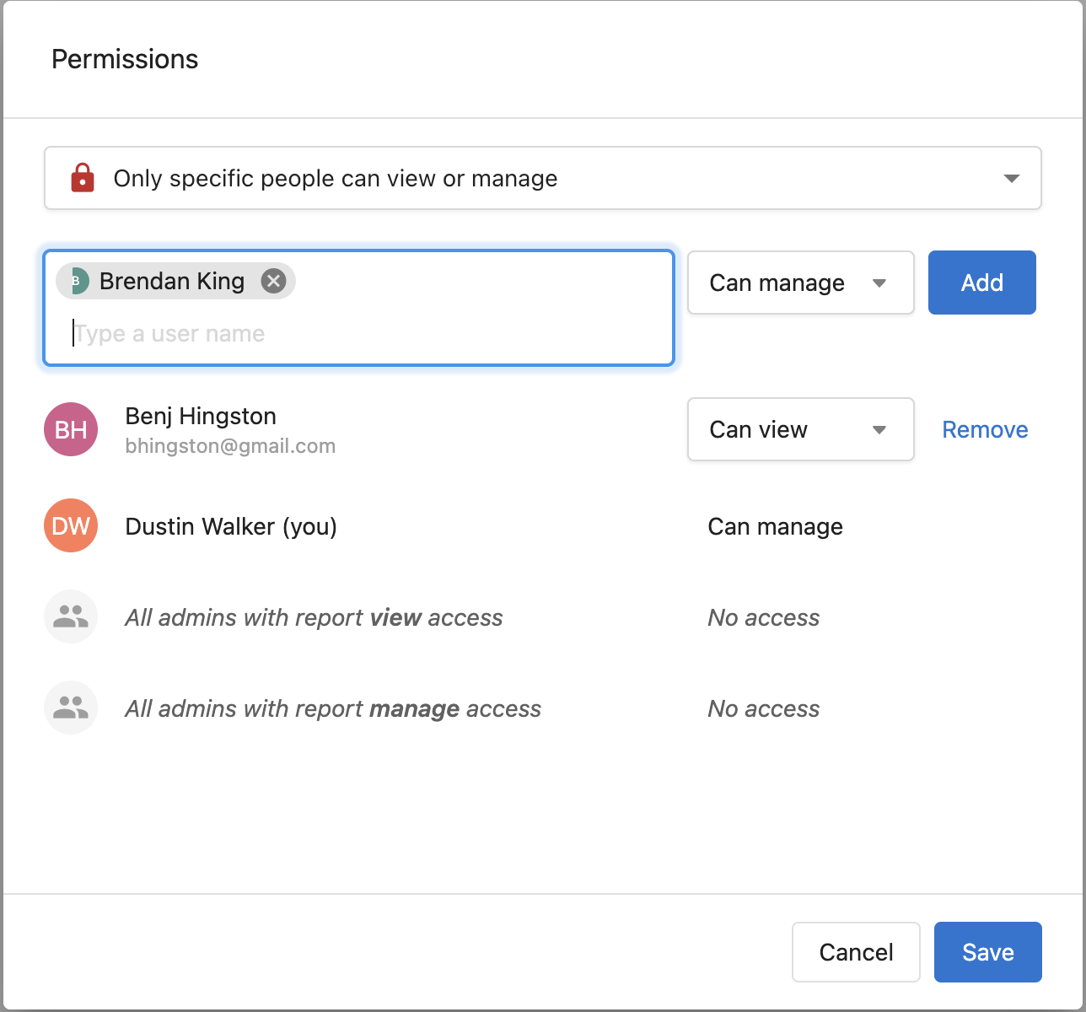Open the sharing scope dropdown arrow

(1012, 178)
